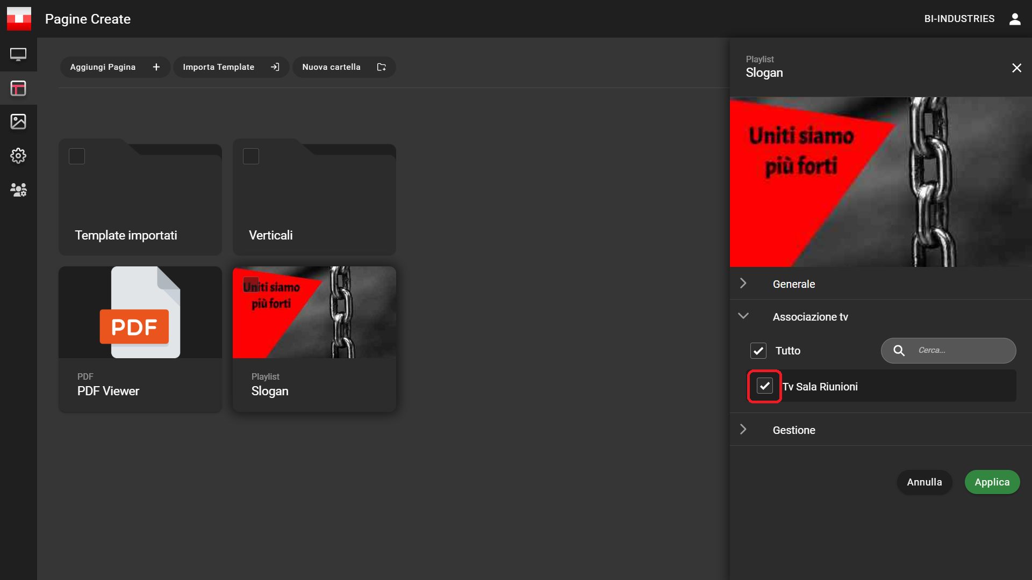Select the pages layout icon in sidebar
The image size is (1032, 580).
tap(18, 88)
